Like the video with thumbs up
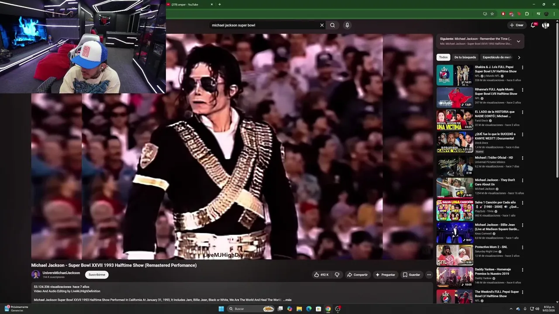The height and width of the screenshot is (314, 559). (321, 275)
